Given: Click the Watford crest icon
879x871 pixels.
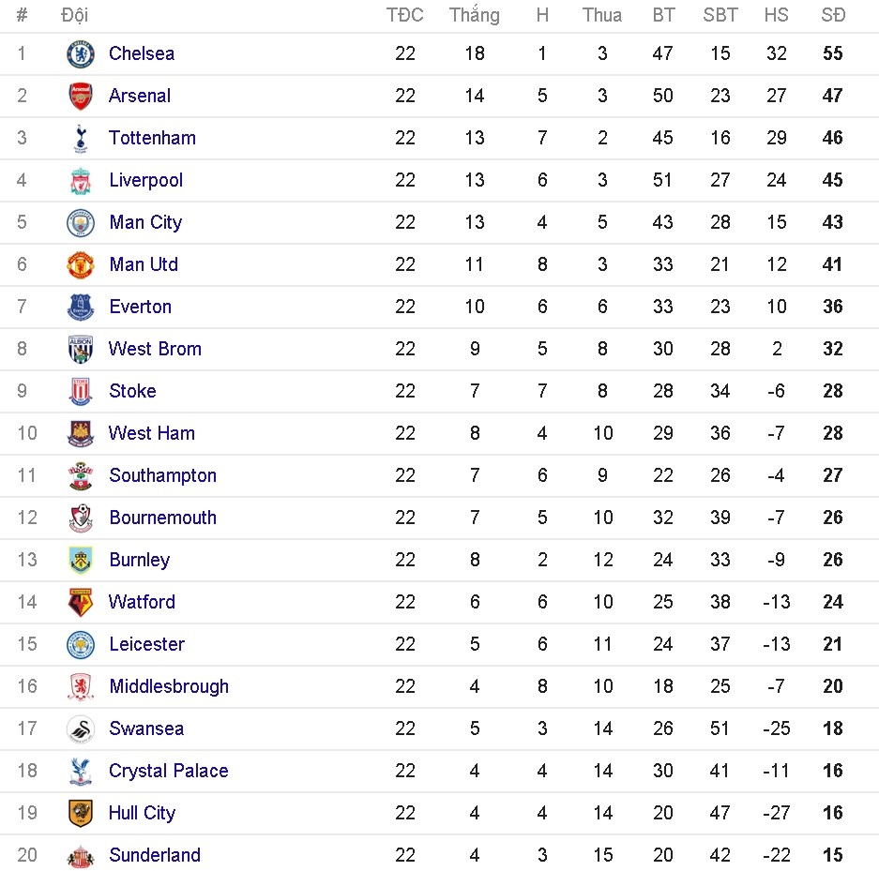Looking at the screenshot, I should pyautogui.click(x=81, y=602).
